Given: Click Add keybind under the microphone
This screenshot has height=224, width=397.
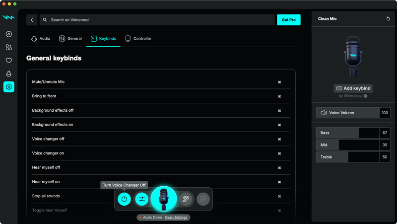Looking at the screenshot, I should (353, 88).
